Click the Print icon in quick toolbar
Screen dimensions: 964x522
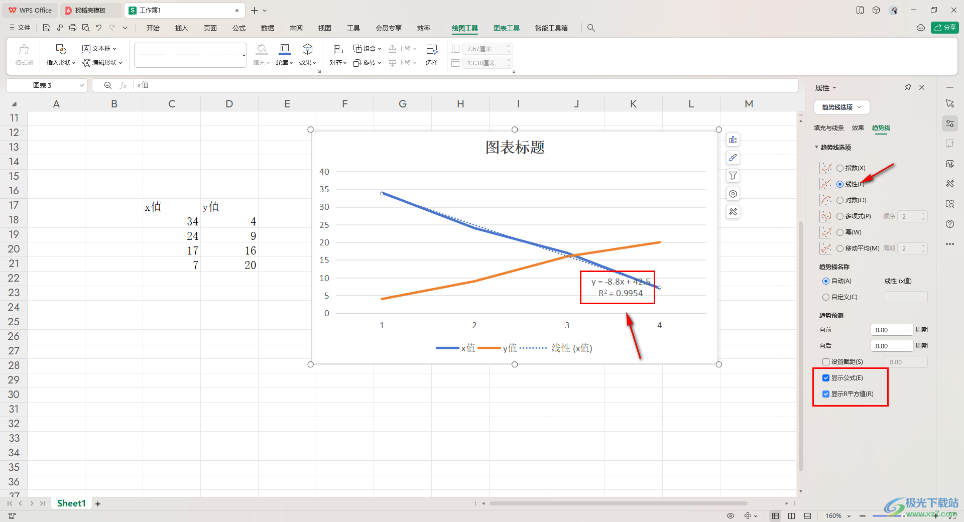(x=73, y=28)
